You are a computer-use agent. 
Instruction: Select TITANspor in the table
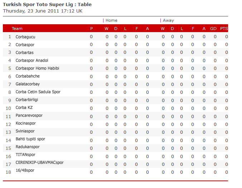click(25, 155)
